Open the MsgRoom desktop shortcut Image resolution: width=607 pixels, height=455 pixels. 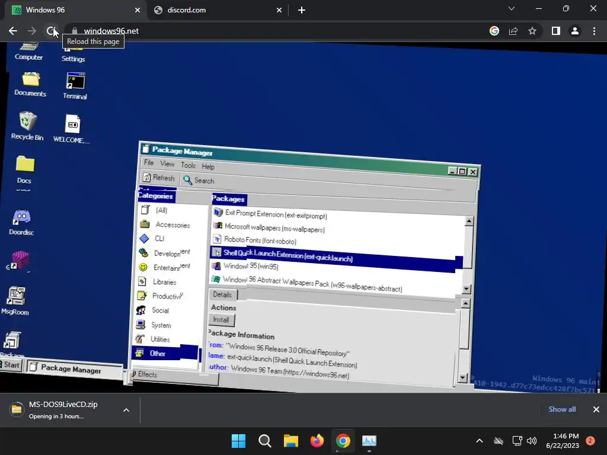pyautogui.click(x=15, y=301)
